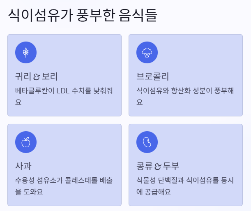Click the 식이섬유가 풍부한 음식들 heading
This screenshot has width=251, height=211.
click(x=83, y=15)
